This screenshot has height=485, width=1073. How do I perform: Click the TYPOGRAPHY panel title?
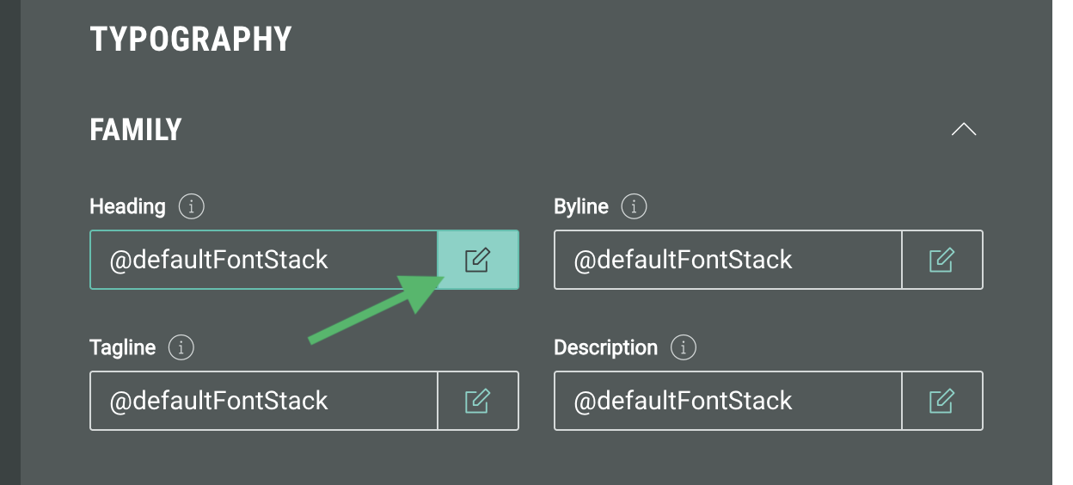click(x=191, y=40)
